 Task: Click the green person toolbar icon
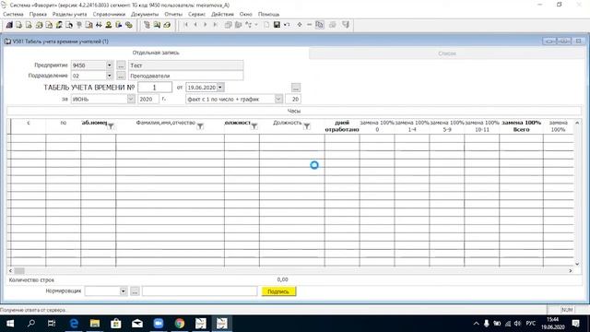(x=109, y=25)
